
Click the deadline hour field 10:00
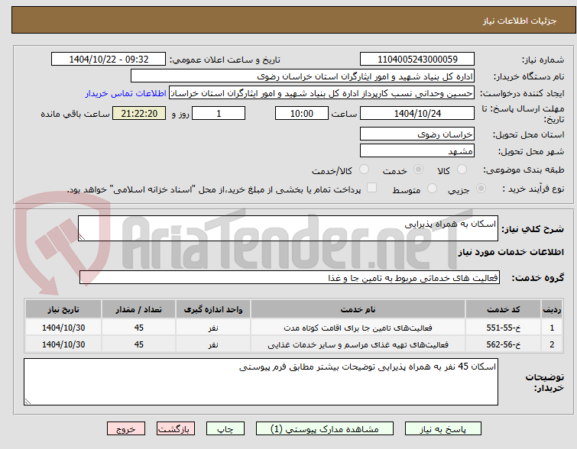click(x=302, y=113)
